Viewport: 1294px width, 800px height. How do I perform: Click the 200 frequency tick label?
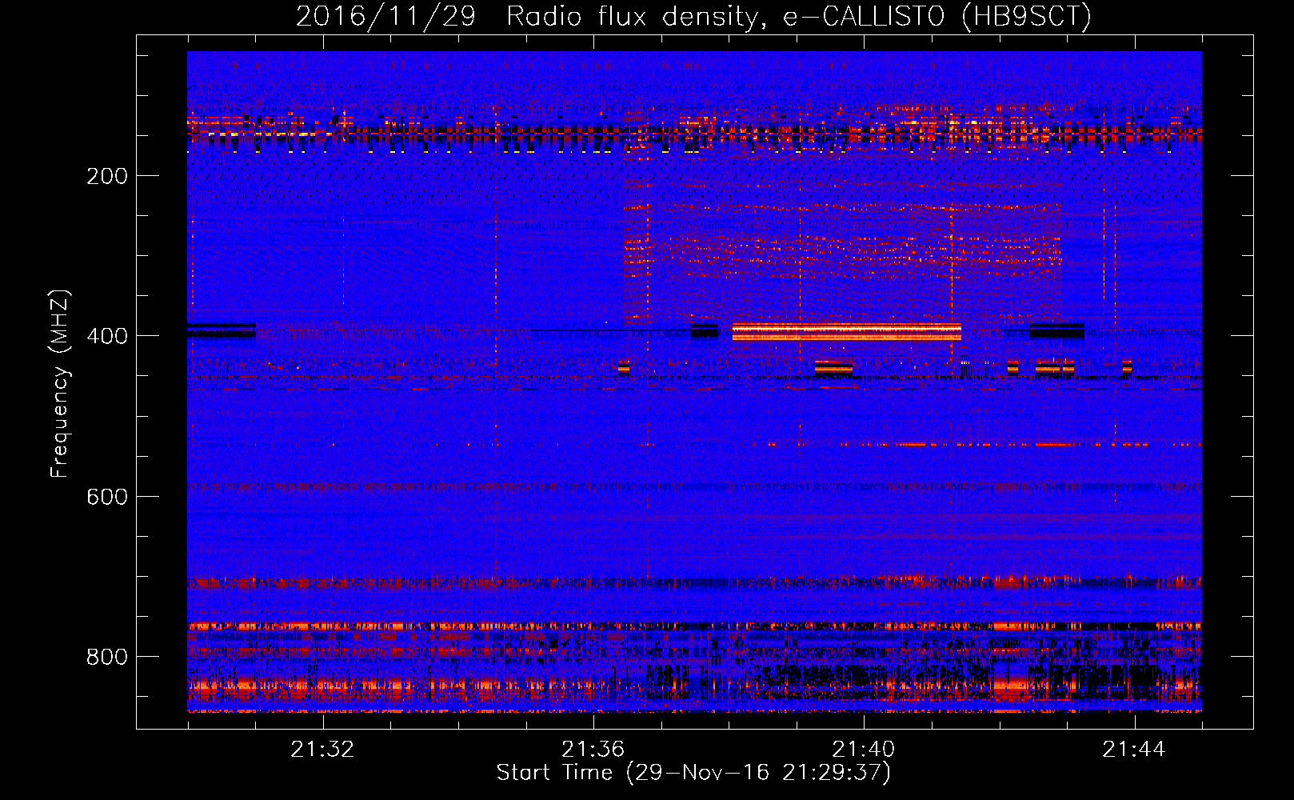point(107,176)
